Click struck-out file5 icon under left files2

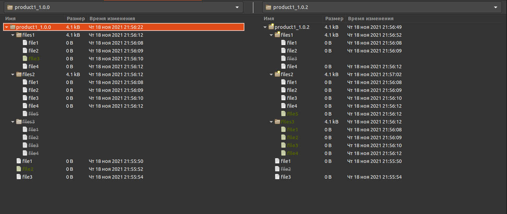25,114
